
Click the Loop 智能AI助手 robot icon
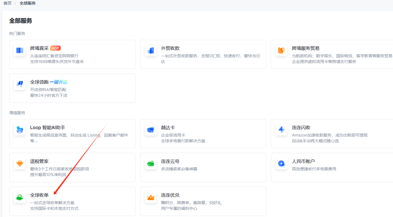pos(20,130)
